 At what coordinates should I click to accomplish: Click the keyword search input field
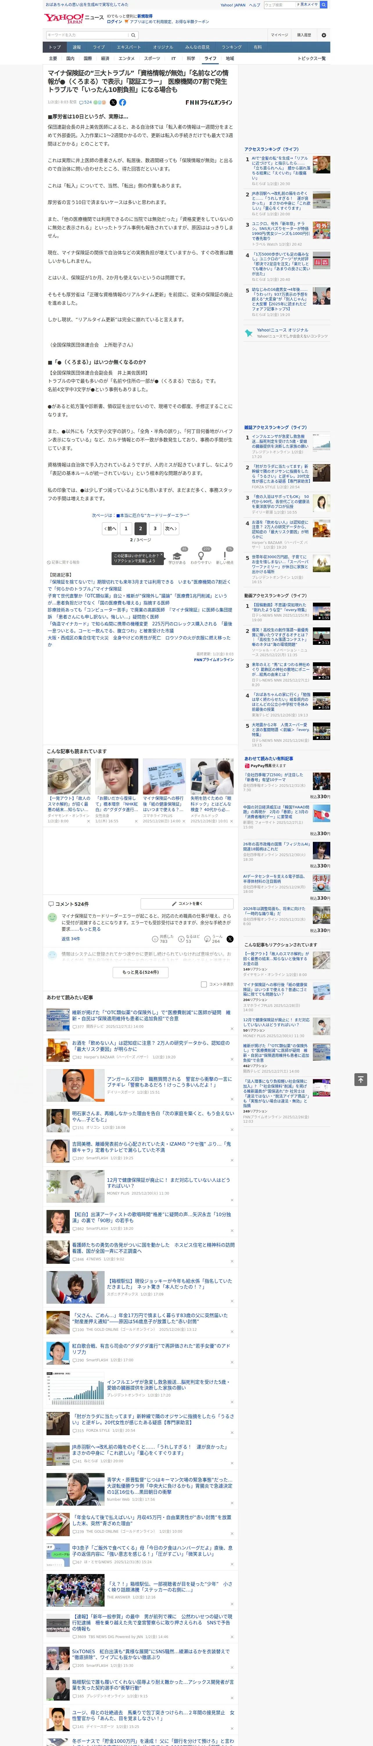[87, 35]
